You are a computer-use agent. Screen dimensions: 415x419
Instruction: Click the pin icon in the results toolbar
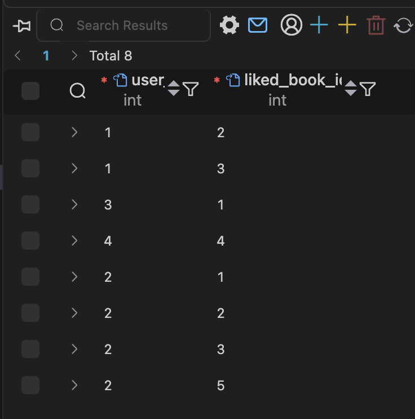(23, 25)
